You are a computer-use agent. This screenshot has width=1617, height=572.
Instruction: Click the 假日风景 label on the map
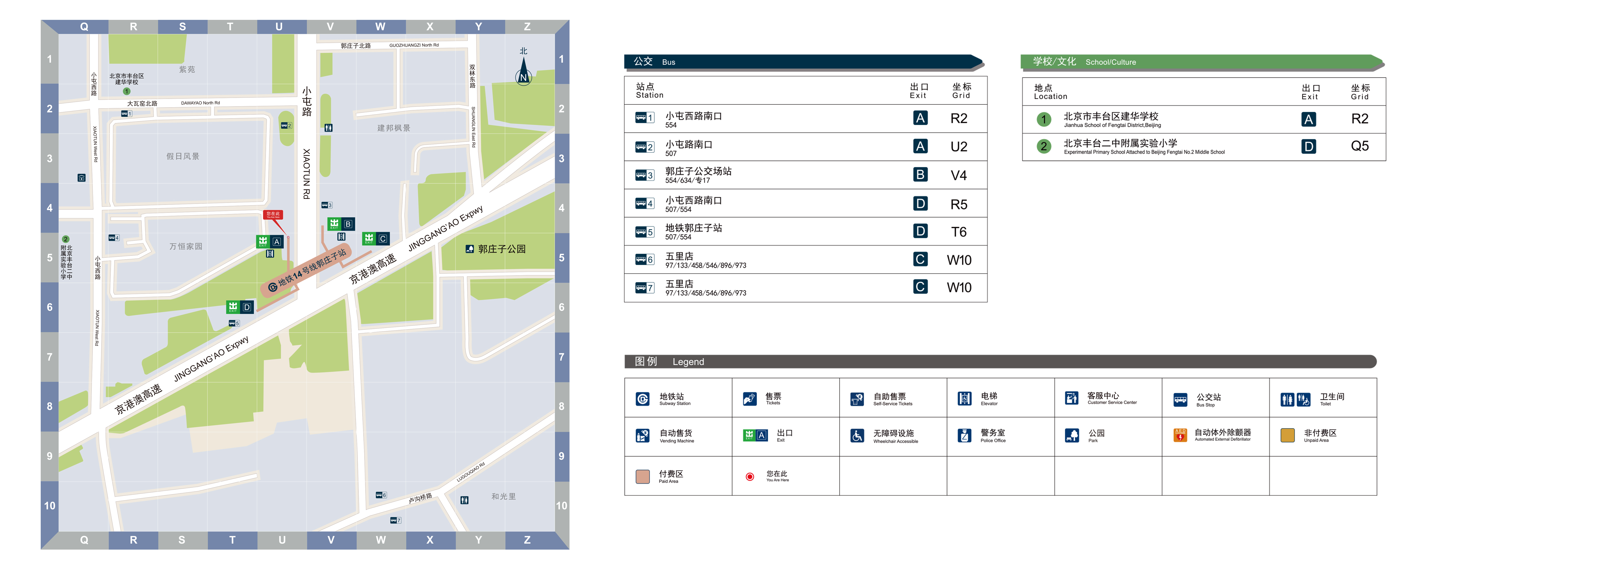183,156
